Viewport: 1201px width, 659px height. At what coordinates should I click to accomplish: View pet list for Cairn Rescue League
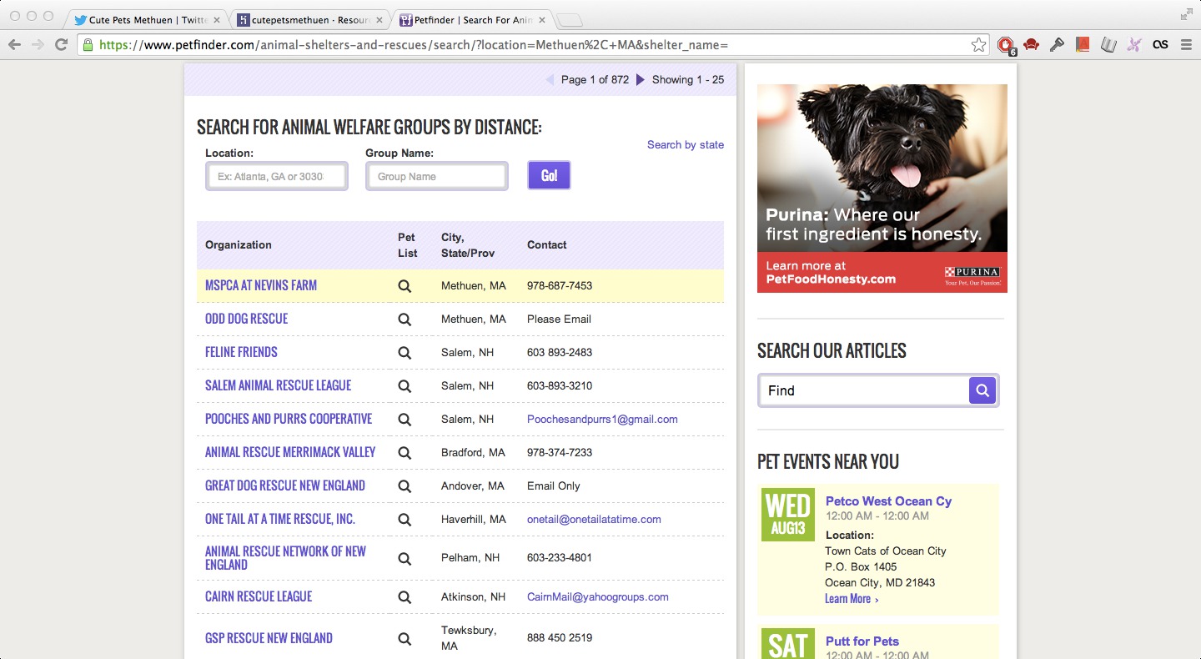pyautogui.click(x=405, y=597)
